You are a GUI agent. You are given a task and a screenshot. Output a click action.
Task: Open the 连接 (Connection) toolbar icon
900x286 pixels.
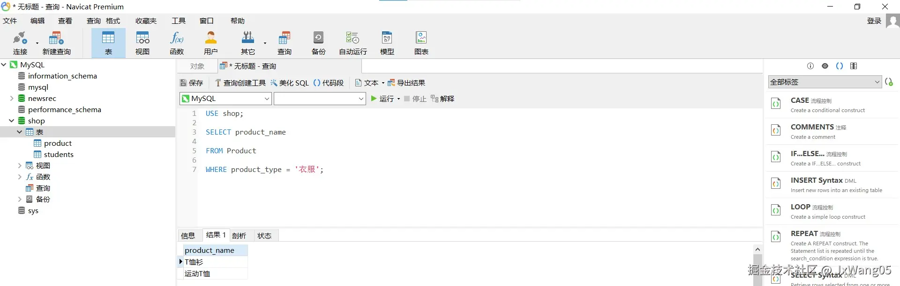click(20, 43)
